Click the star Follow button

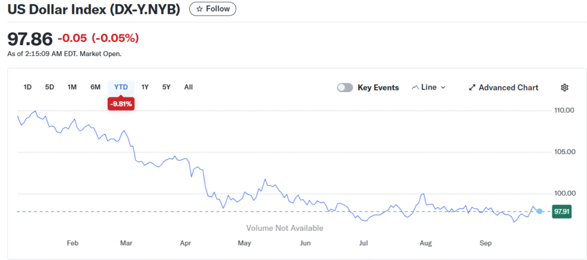[x=212, y=9]
